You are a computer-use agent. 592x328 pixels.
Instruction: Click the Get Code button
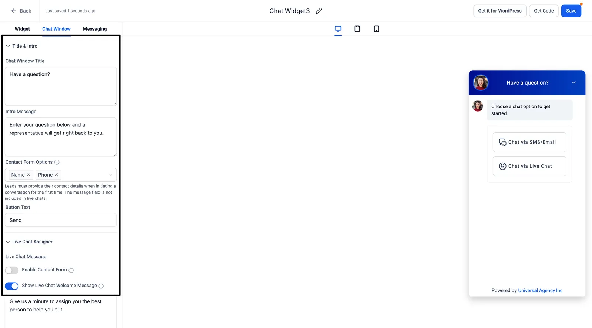click(x=544, y=11)
